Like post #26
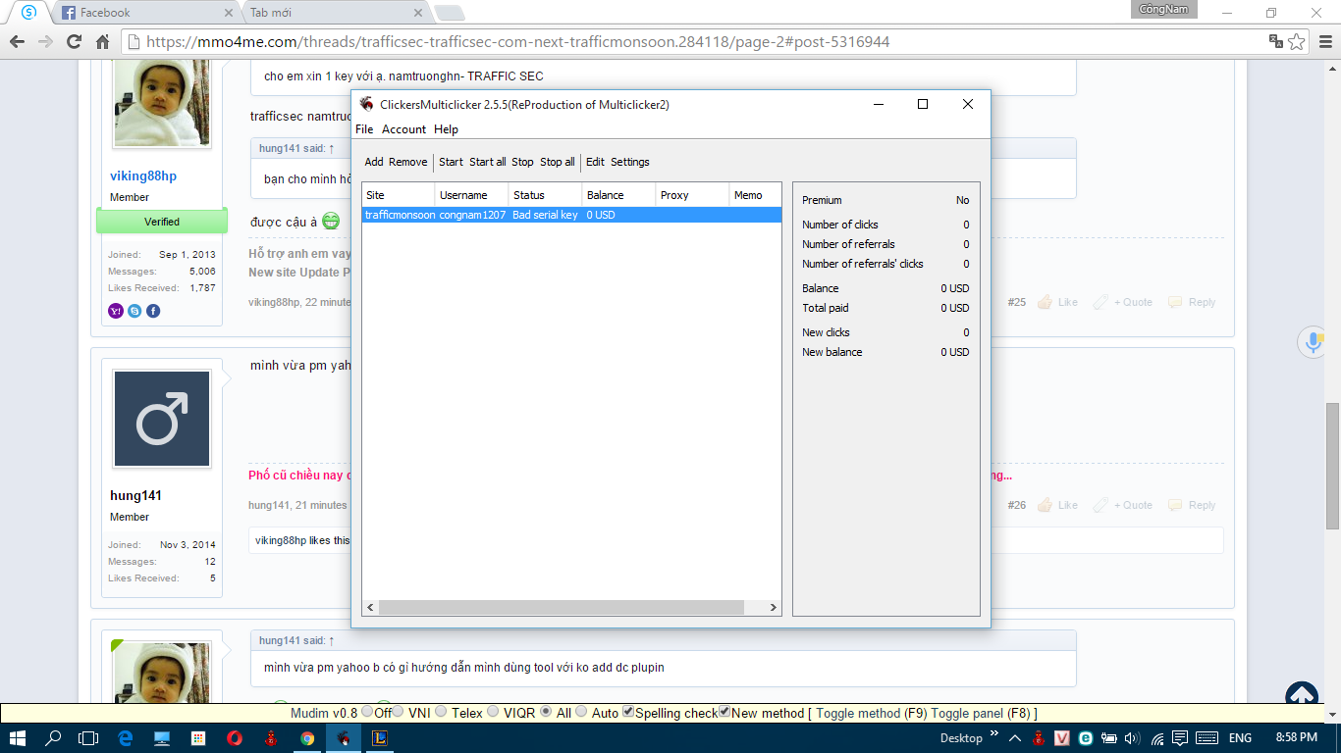1341x753 pixels. coord(1058,505)
